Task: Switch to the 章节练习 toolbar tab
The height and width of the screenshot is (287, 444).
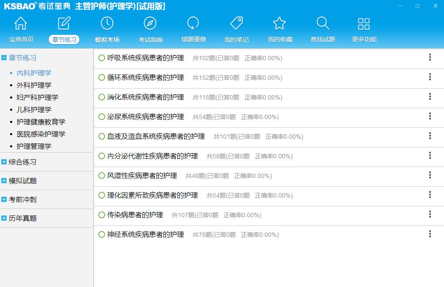Action: [64, 39]
